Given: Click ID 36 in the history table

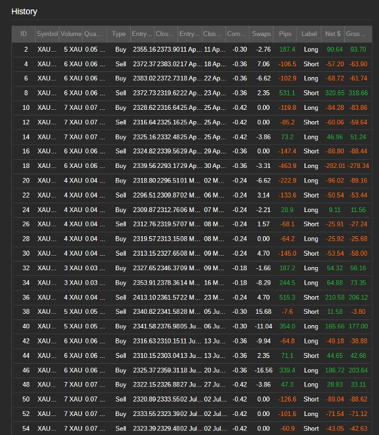Looking at the screenshot, I should point(26,297).
